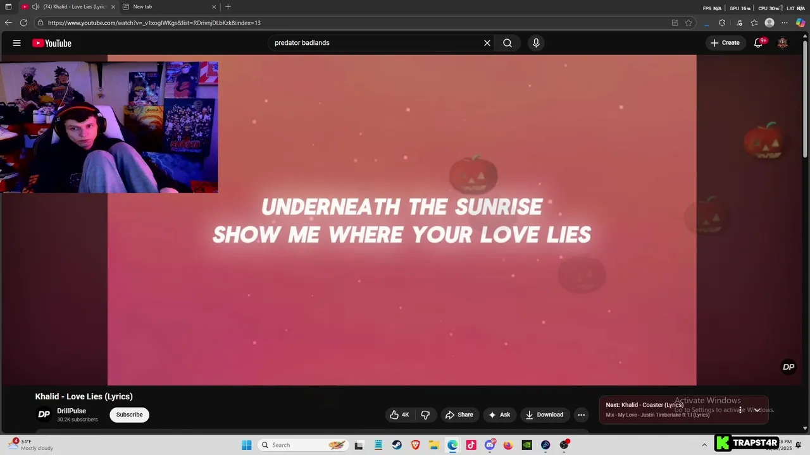
Task: Open the browser extensions puzzle icon
Action: [722, 23]
